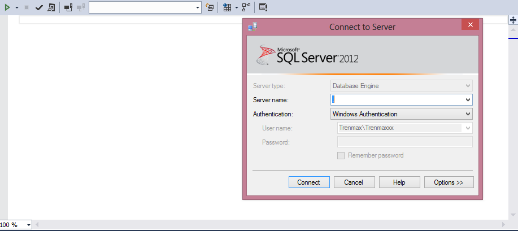The height and width of the screenshot is (231, 518).
Task: Click the Options >> button
Action: pos(449,182)
